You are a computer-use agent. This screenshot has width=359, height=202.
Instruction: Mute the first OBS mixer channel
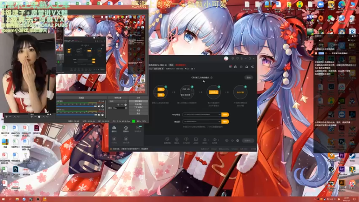[x=99, y=106]
